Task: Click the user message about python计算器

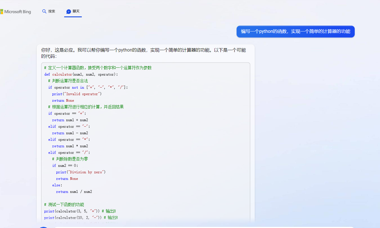Action: 296,31
